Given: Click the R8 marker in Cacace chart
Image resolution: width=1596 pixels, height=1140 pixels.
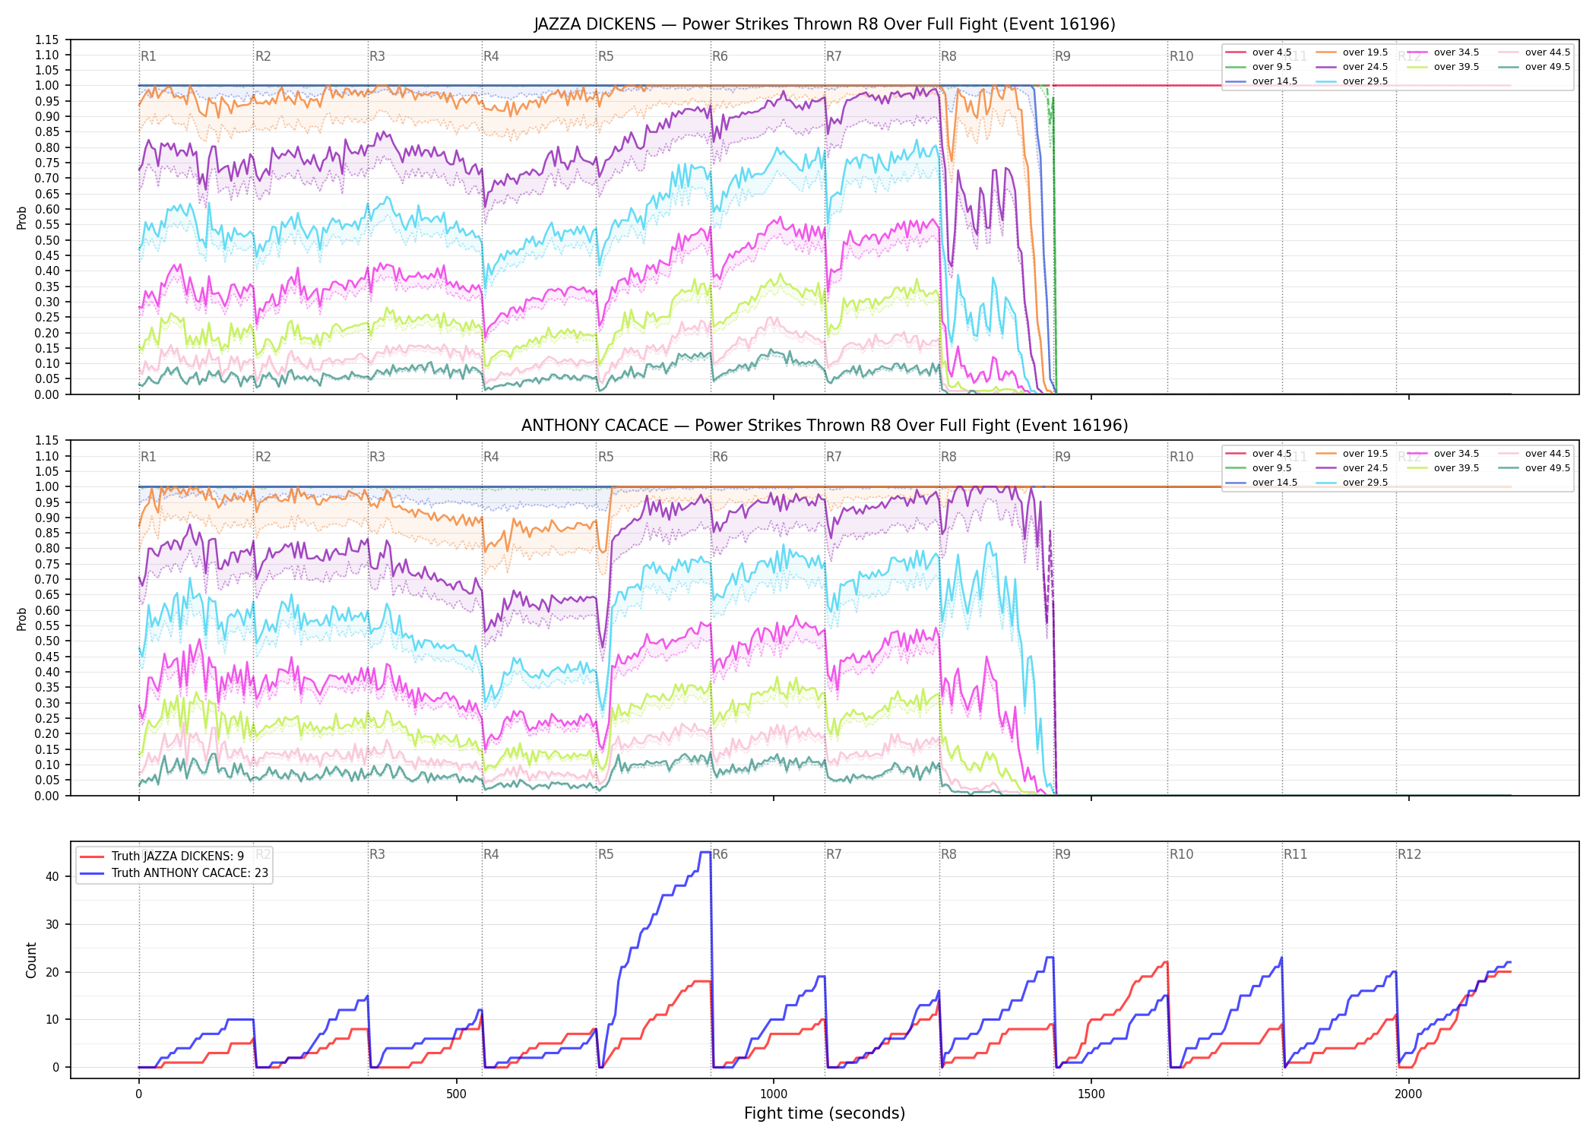Looking at the screenshot, I should point(948,457).
